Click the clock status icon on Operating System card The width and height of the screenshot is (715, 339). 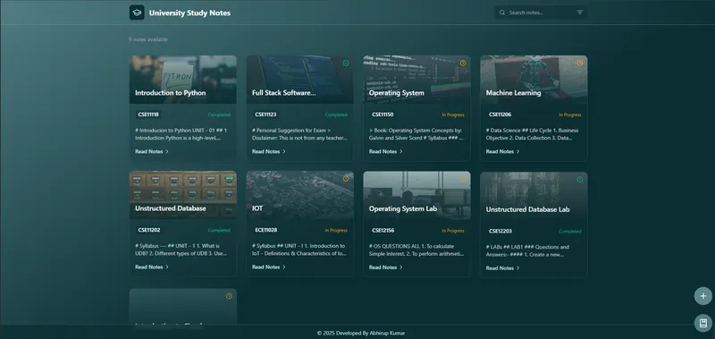pos(463,64)
